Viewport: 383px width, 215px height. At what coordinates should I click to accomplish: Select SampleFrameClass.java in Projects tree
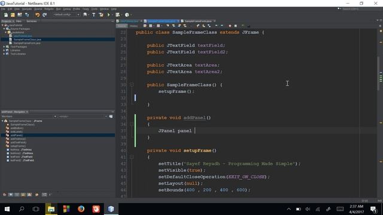[28, 39]
